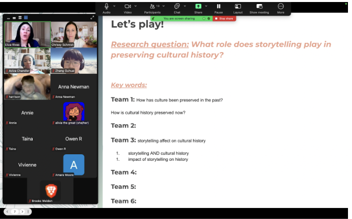Click 'How is cultural history preserved now?' line
This screenshot has width=352, height=219.
[148, 113]
